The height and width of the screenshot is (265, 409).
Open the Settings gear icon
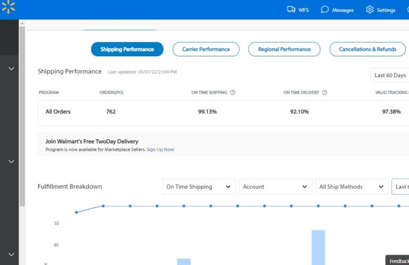[370, 10]
